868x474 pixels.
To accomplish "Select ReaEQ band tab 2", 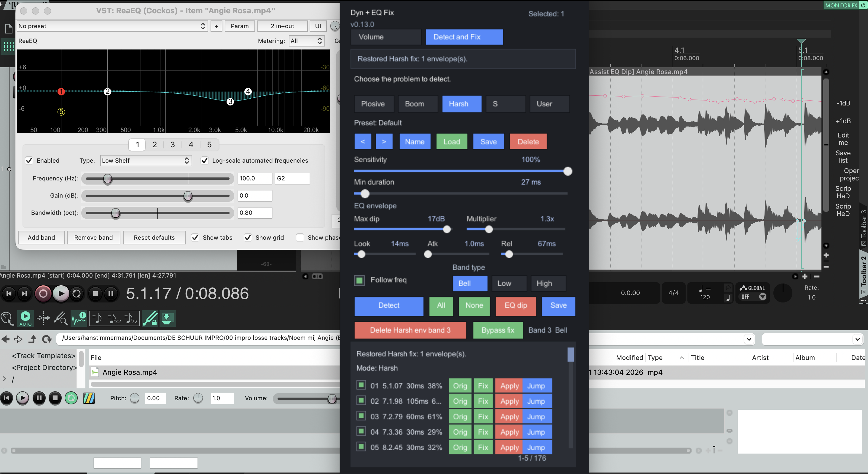I will [155, 145].
